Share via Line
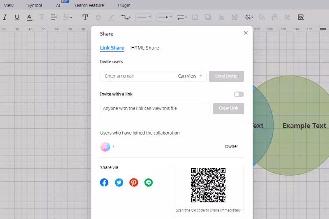 coord(148,182)
